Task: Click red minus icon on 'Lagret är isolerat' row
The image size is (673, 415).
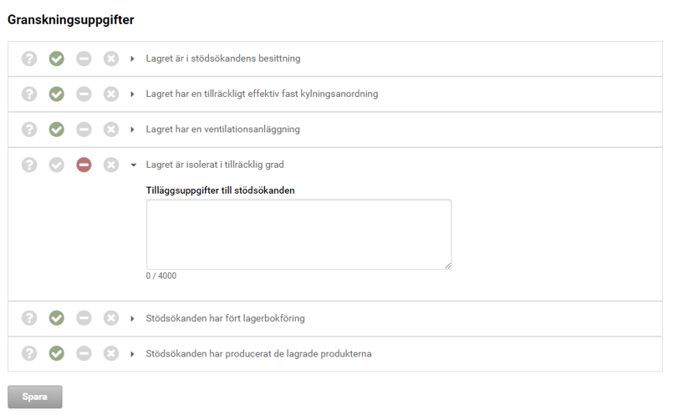Action: point(84,164)
